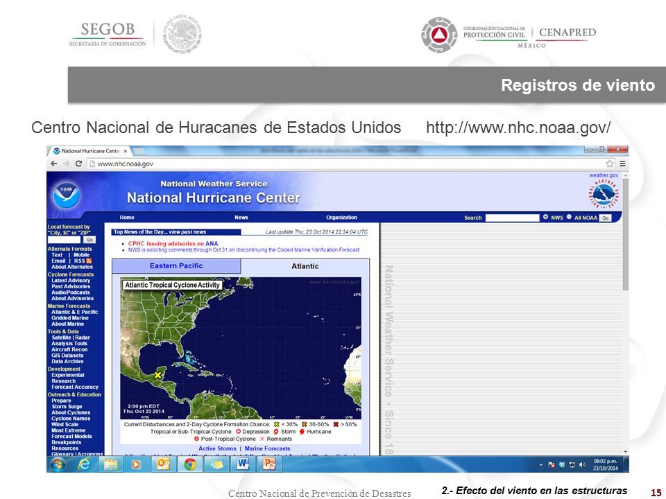666x499 pixels.
Task: Click the NOAA logo in the page header
Action: [67, 195]
